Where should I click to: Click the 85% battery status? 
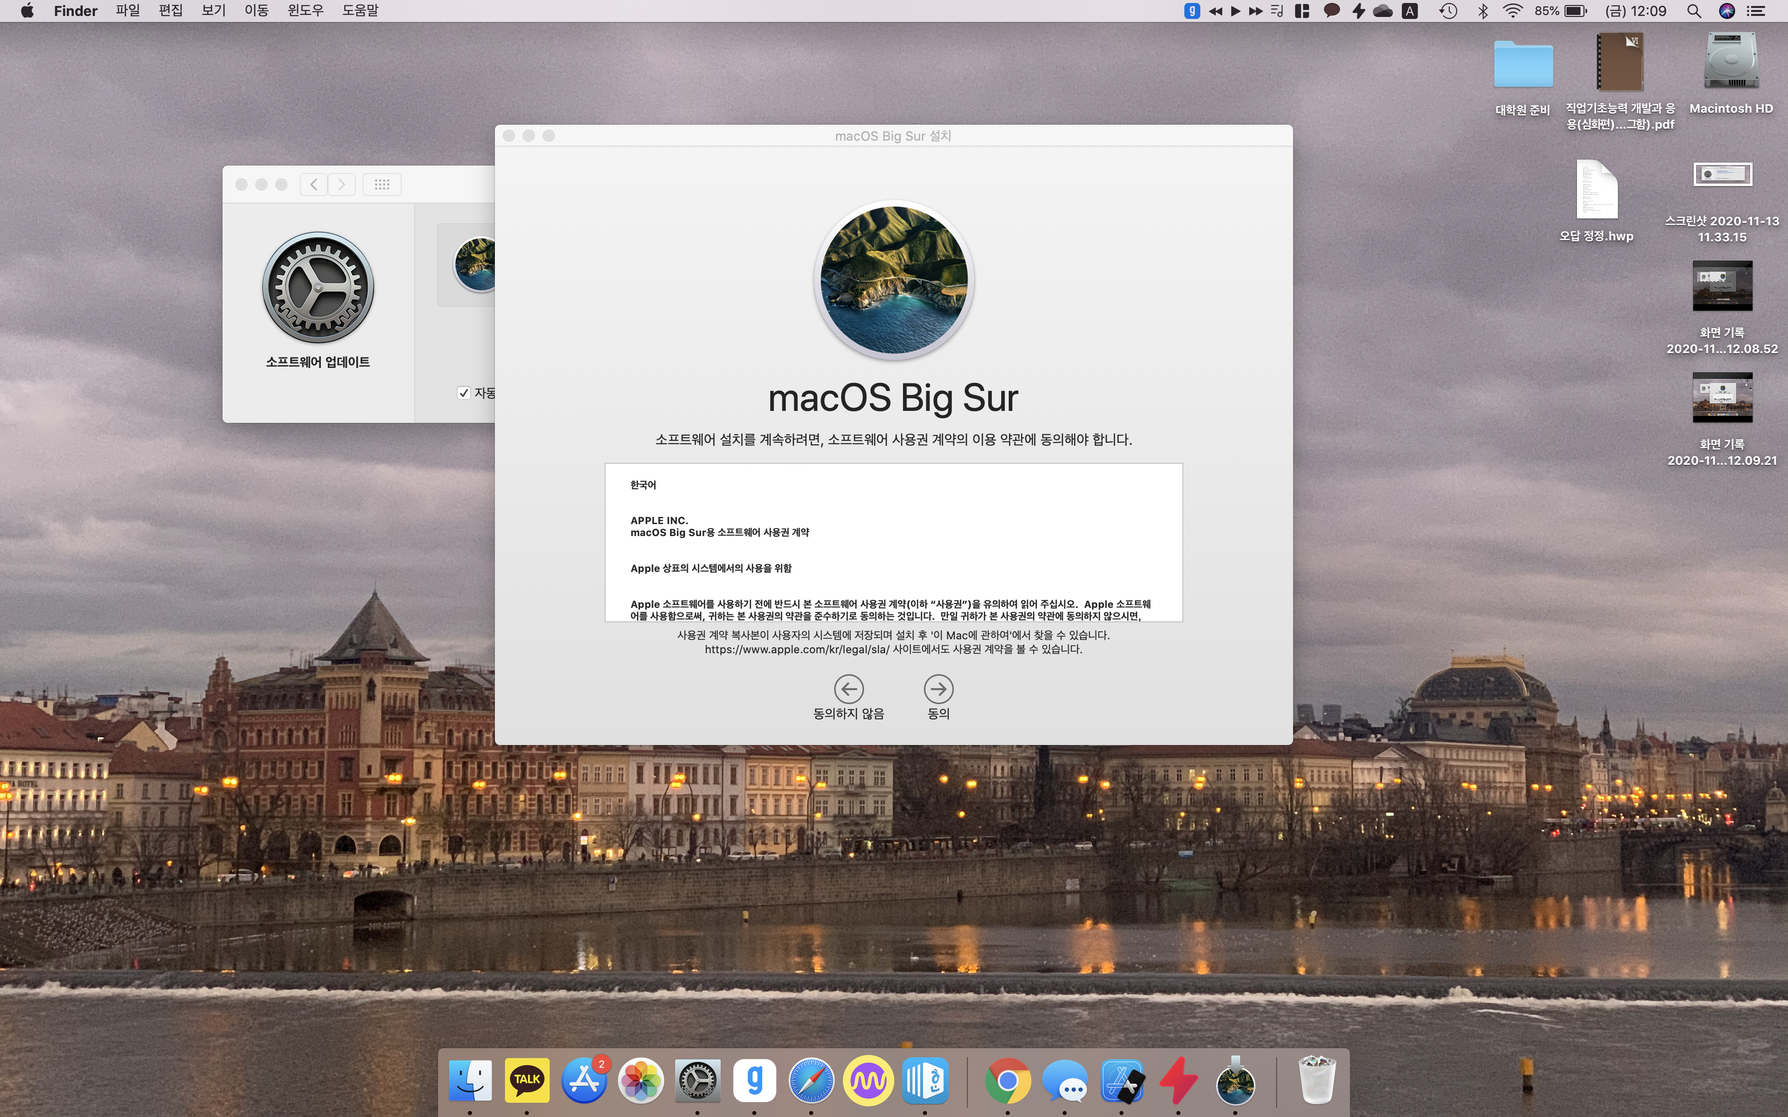[x=1561, y=10]
